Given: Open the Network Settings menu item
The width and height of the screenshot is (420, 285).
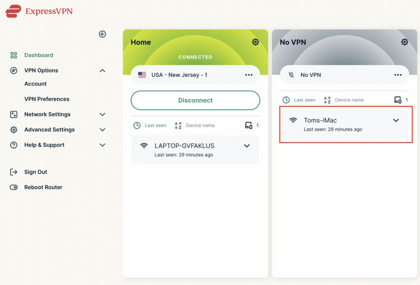Looking at the screenshot, I should click(x=48, y=114).
